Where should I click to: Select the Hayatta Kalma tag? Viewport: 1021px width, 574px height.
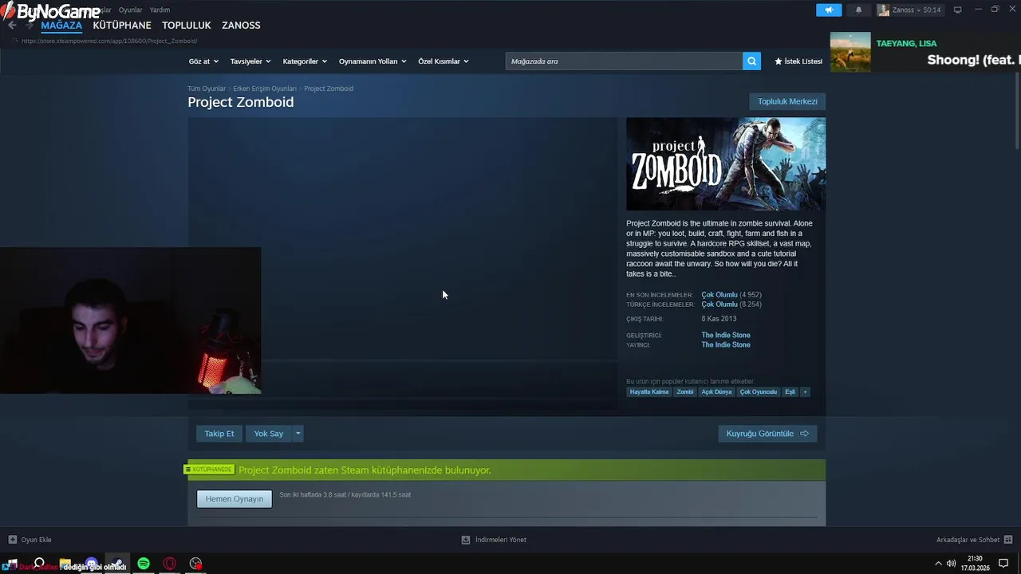coord(649,392)
